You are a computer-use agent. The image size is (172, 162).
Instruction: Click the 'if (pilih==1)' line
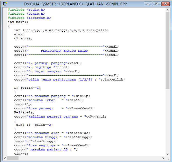tap(27, 88)
